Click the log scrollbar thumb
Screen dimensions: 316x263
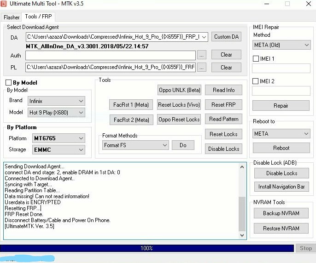pos(242,214)
